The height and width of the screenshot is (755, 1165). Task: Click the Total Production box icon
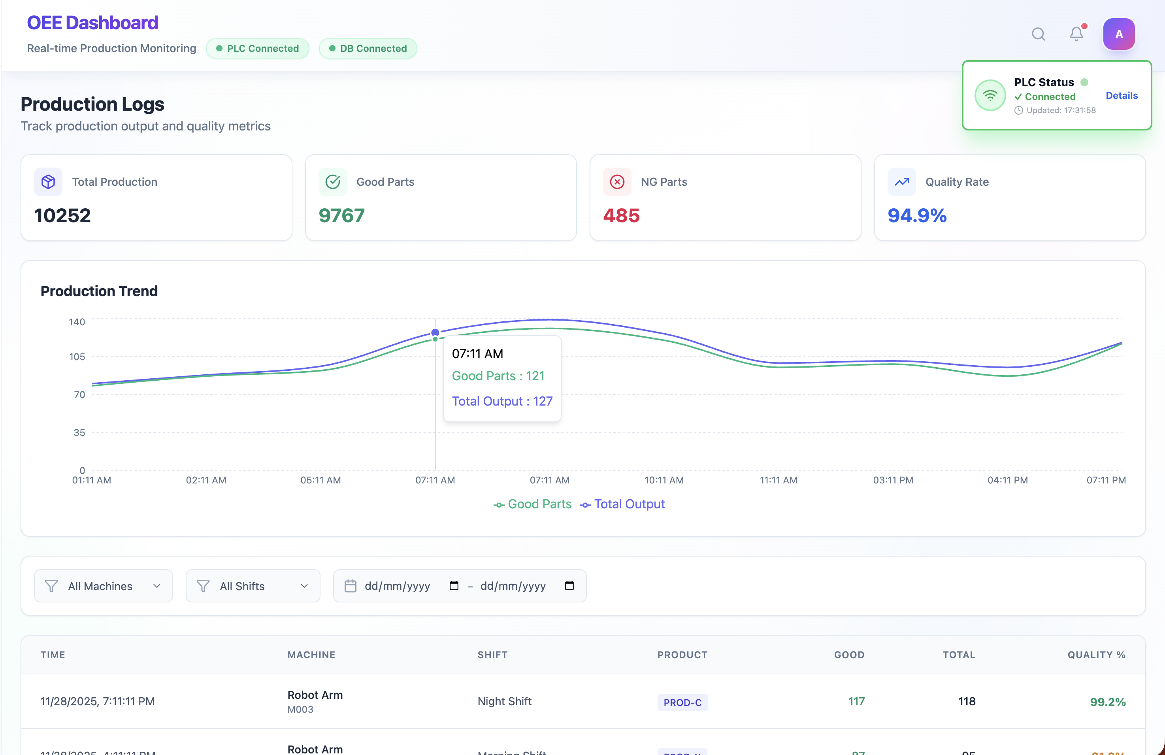pyautogui.click(x=48, y=182)
